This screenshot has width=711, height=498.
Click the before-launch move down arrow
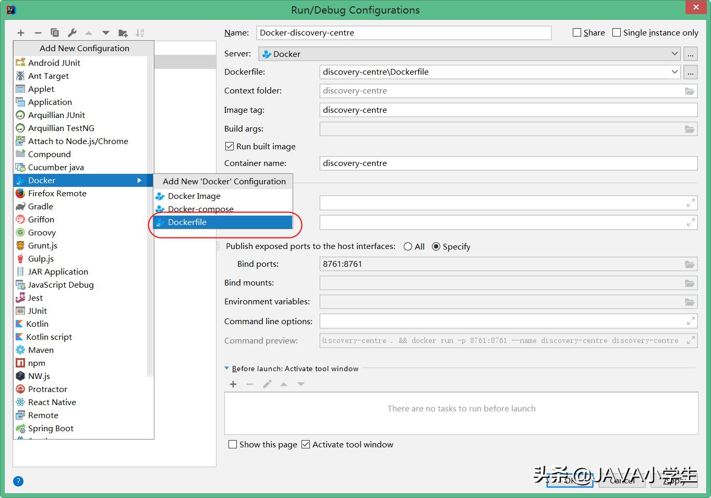click(x=301, y=384)
